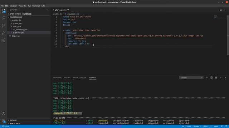
Task: Open the Go menu
Action: 25,6
